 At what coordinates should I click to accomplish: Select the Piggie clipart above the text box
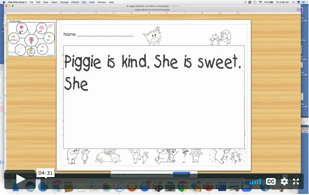[x=153, y=36]
